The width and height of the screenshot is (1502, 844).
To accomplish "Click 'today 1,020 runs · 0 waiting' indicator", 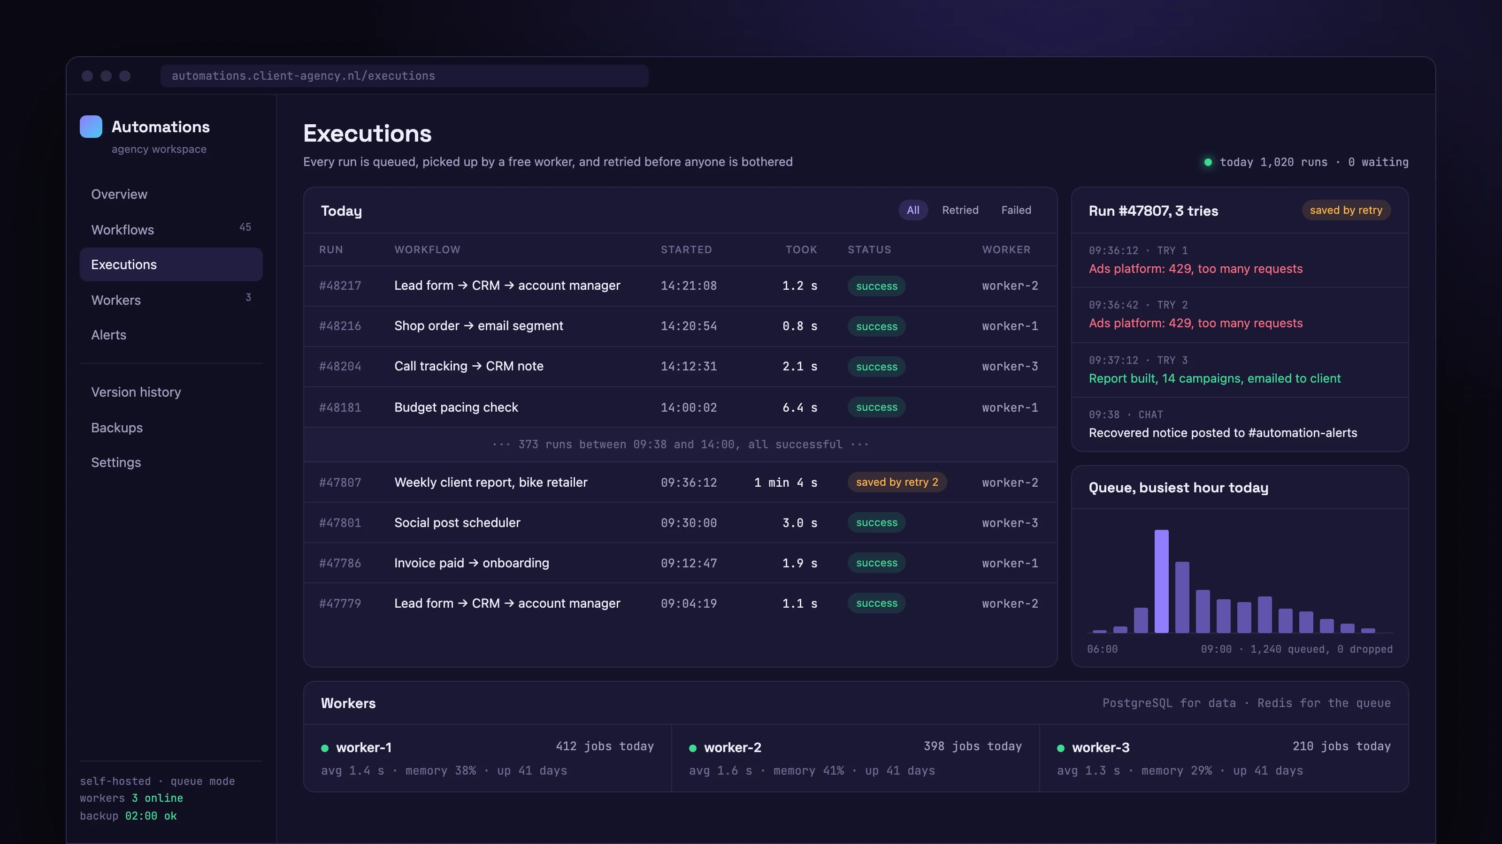I will (1306, 162).
